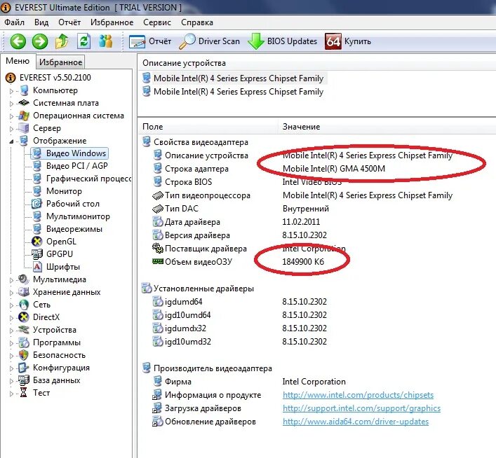Click the Монитор item icon

pyautogui.click(x=37, y=191)
